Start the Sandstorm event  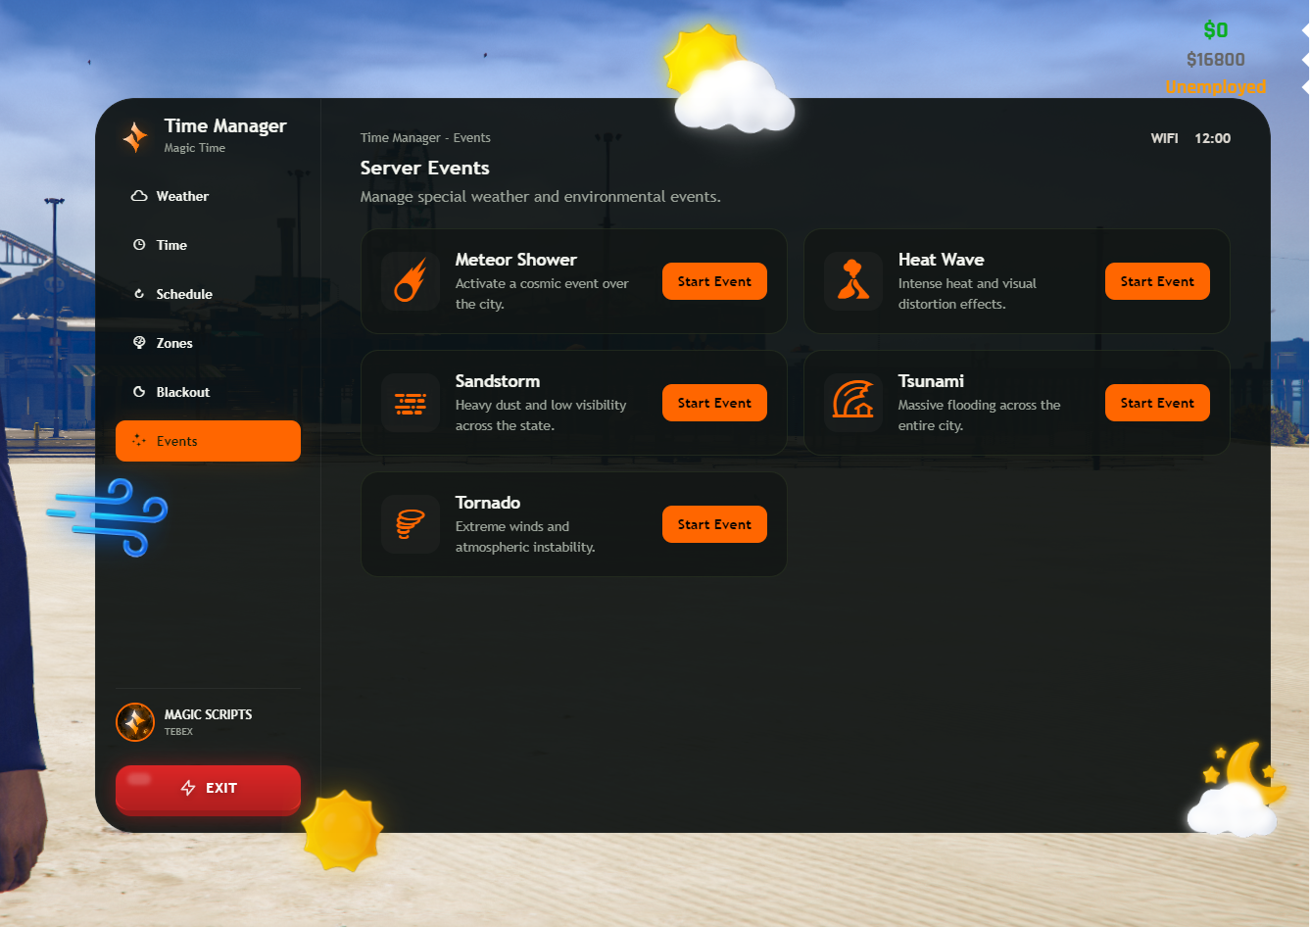pyautogui.click(x=714, y=403)
